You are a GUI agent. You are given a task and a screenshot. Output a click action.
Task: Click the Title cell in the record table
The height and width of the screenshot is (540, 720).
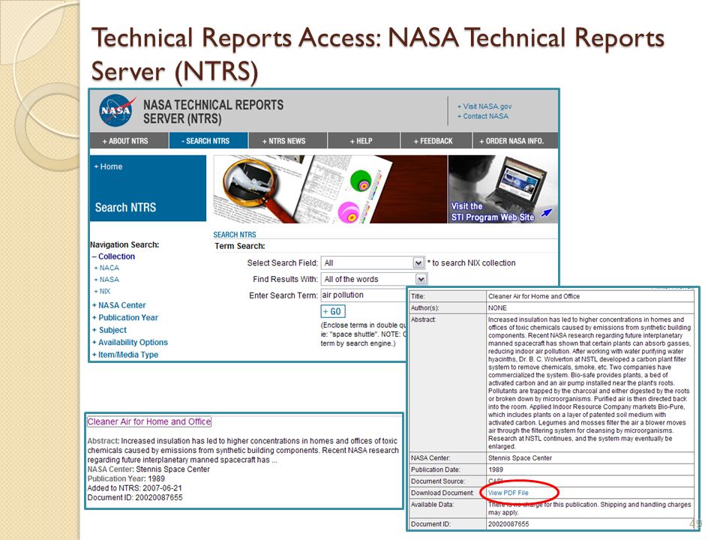tap(590, 296)
